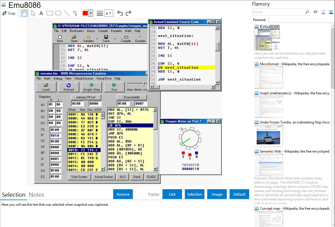This screenshot has height=227, width=335.
Task: Select memory row 0010: 72 114
Action: 84,150
